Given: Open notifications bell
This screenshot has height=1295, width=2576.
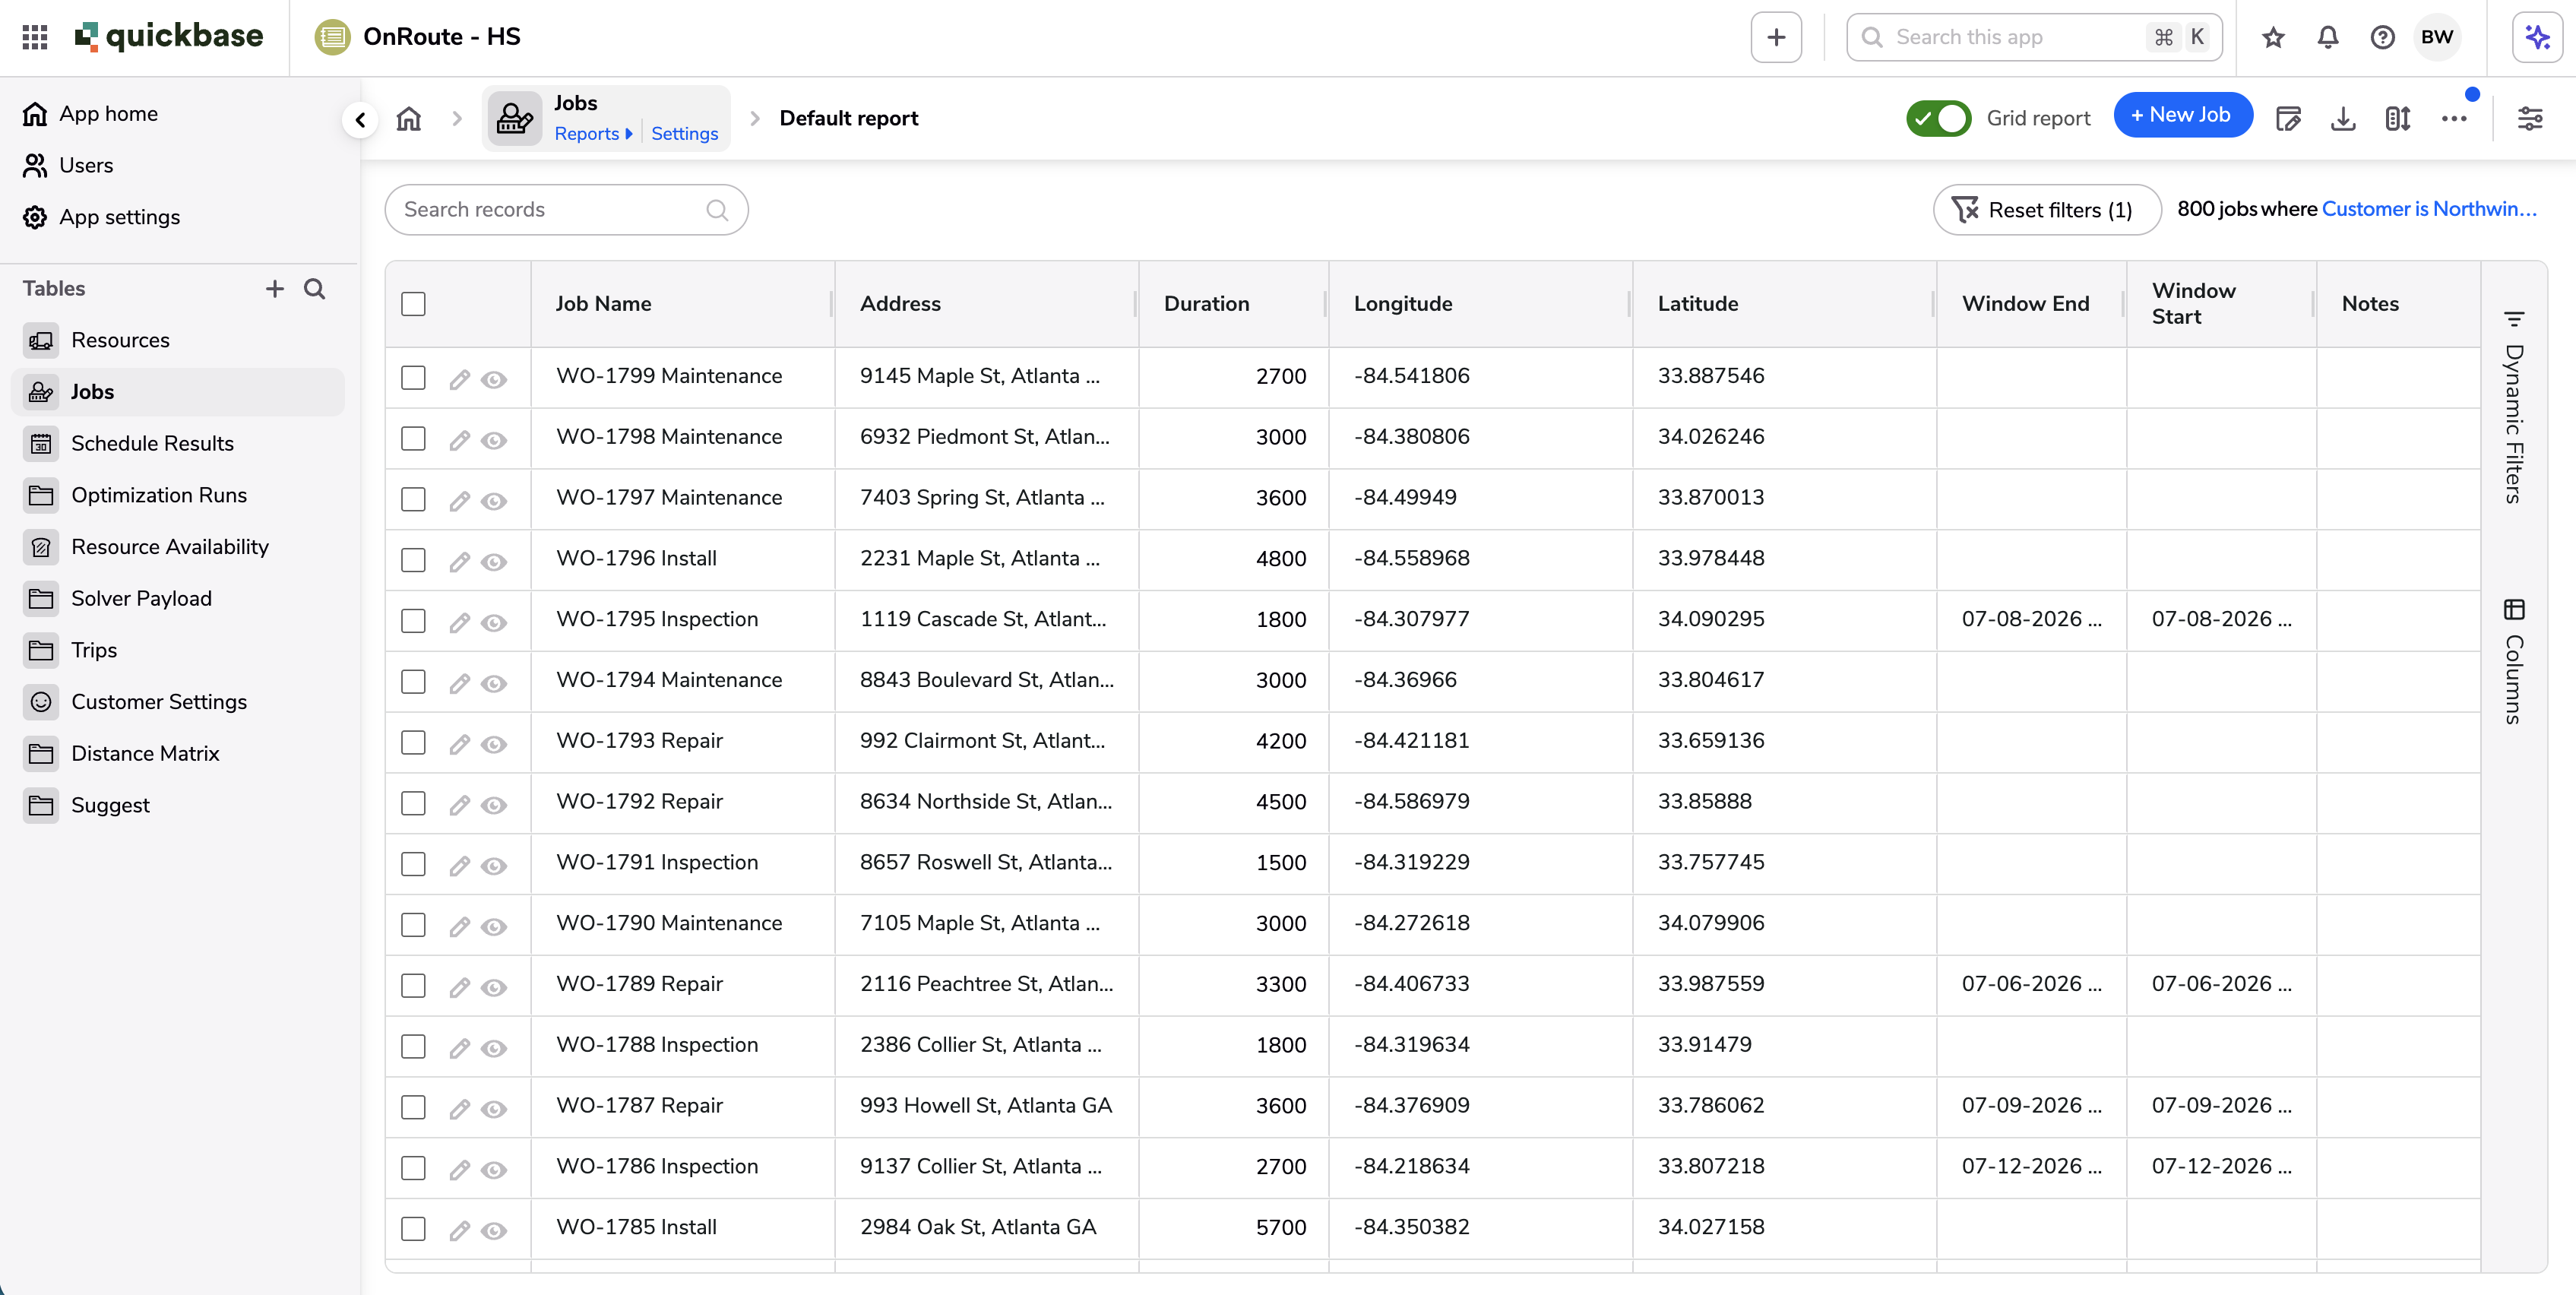Looking at the screenshot, I should 2328,37.
